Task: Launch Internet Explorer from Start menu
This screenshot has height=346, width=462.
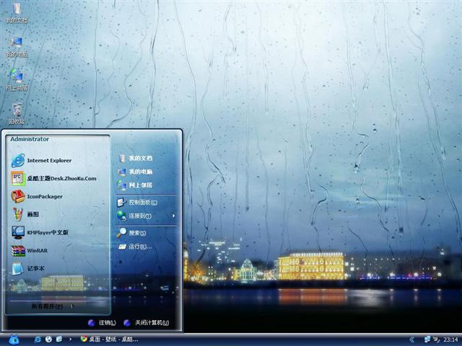Action: point(41,160)
